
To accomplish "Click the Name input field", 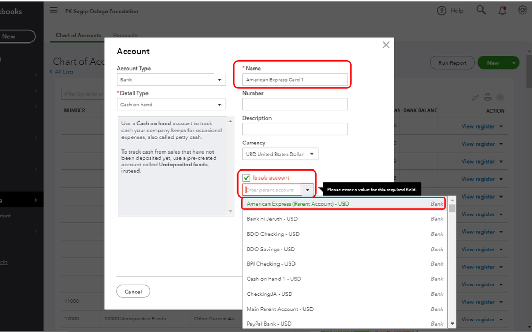I will 295,80.
